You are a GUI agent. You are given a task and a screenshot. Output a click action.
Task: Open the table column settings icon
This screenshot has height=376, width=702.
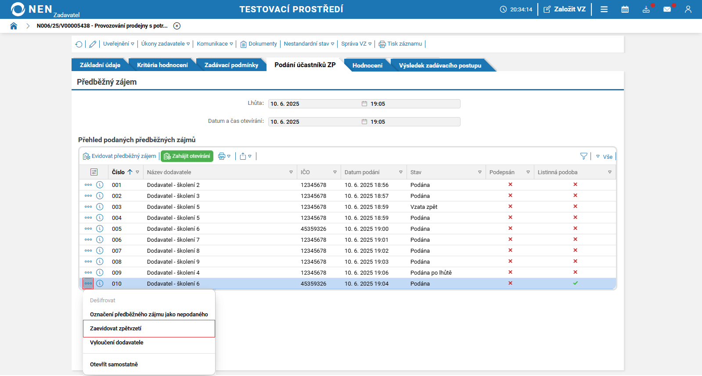tap(94, 172)
